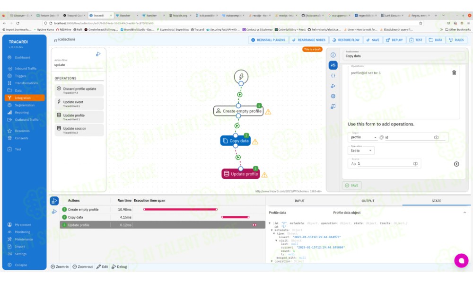Select the Create empty profile node

(238, 111)
